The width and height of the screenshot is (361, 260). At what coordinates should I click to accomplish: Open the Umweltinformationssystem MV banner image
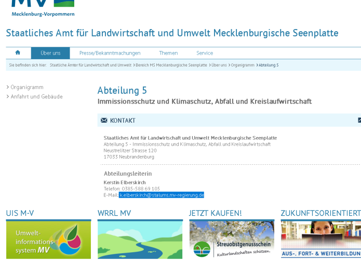(x=49, y=240)
